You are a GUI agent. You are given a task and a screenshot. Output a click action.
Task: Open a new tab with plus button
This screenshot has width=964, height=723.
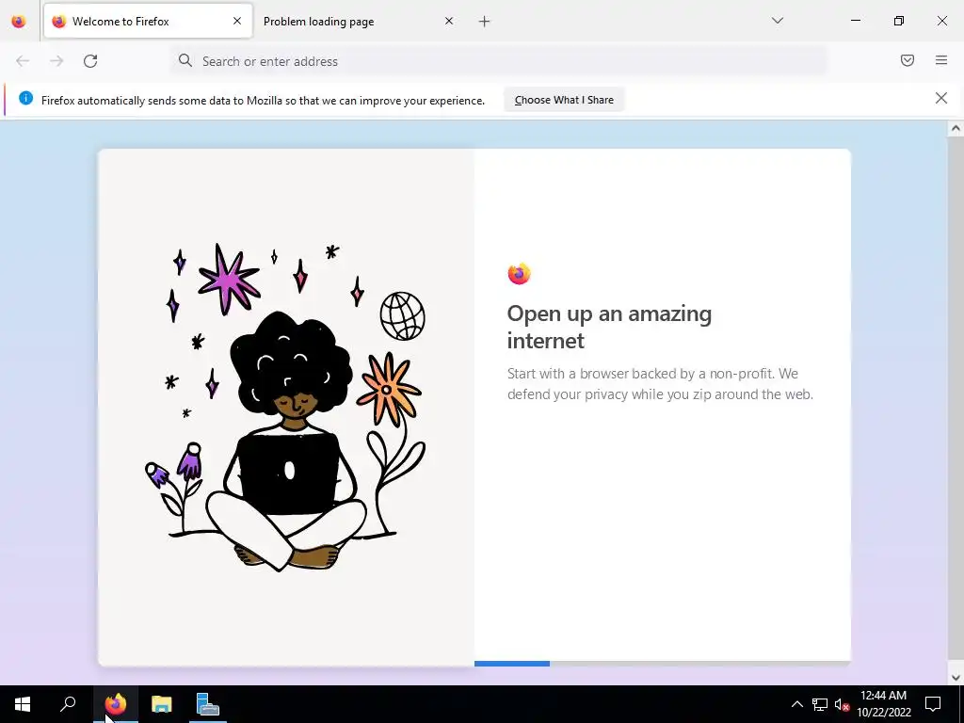coord(485,22)
